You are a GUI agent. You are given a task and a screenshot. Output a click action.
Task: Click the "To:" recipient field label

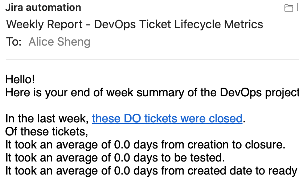coord(14,42)
